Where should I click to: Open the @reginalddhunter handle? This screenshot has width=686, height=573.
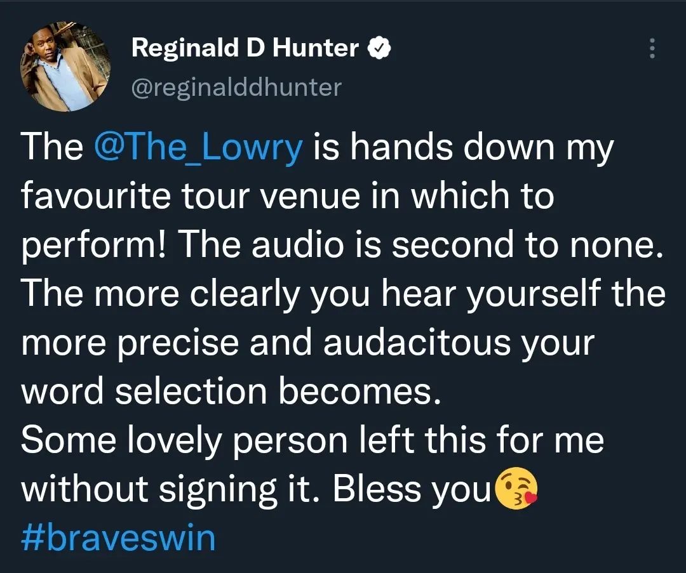(236, 87)
